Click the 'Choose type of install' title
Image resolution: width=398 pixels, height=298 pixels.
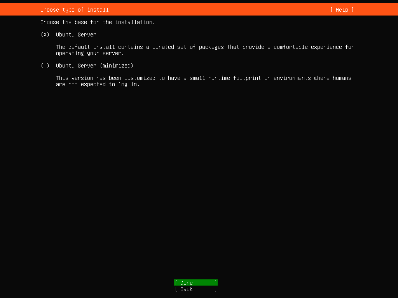(x=74, y=10)
